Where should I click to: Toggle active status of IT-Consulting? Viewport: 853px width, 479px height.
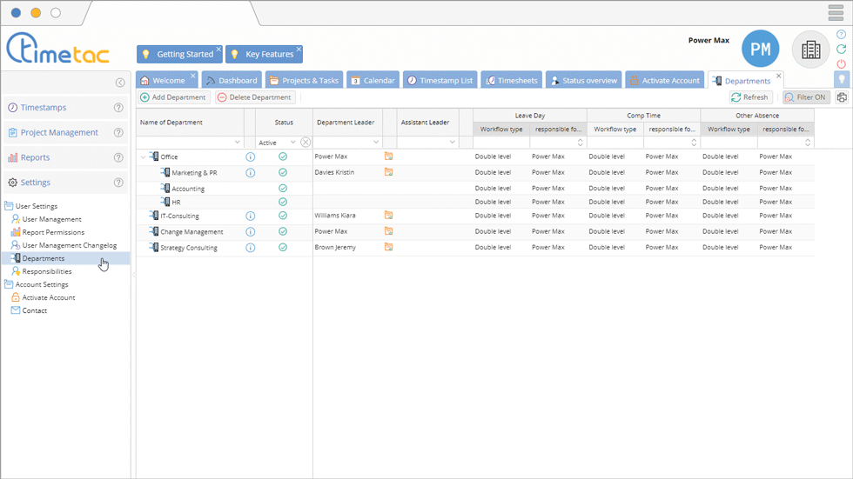coord(283,215)
